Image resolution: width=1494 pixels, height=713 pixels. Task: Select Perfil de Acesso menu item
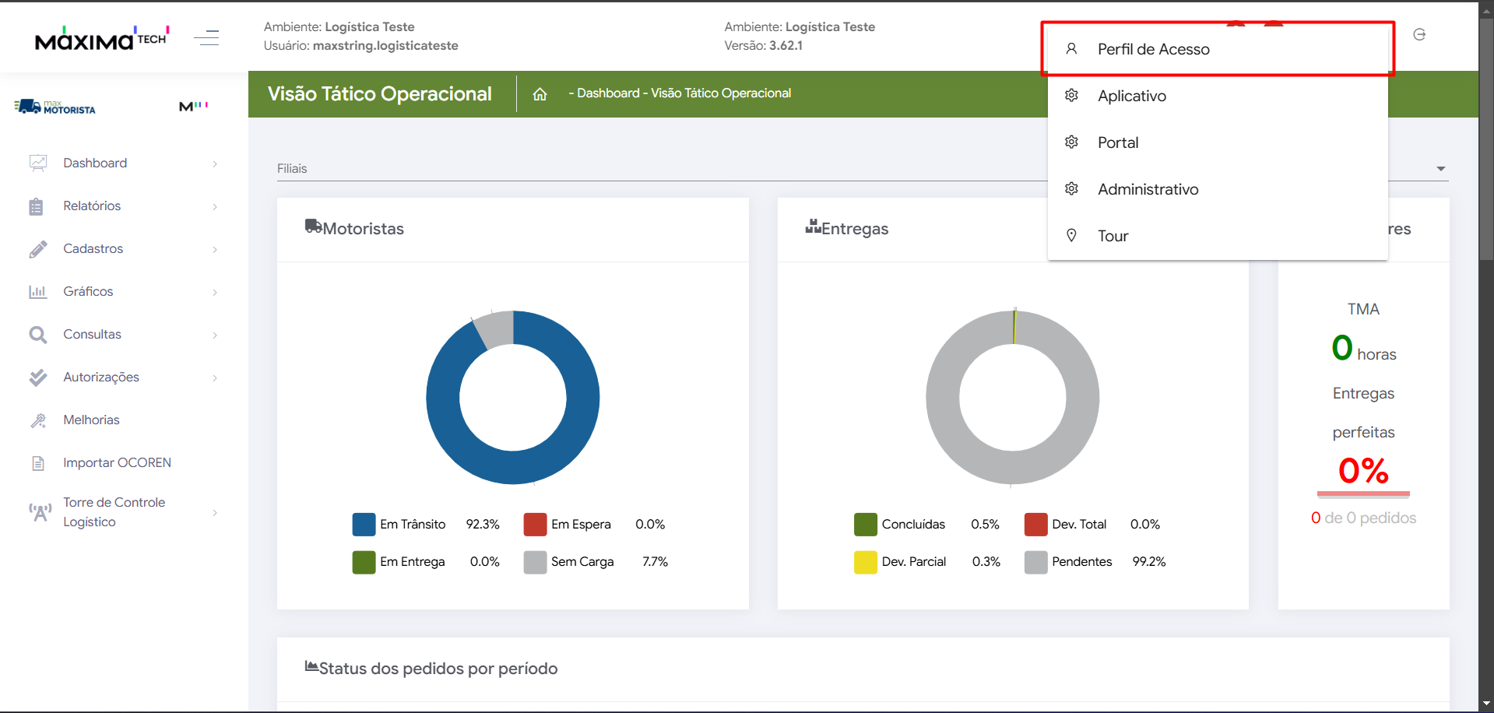tap(1153, 49)
